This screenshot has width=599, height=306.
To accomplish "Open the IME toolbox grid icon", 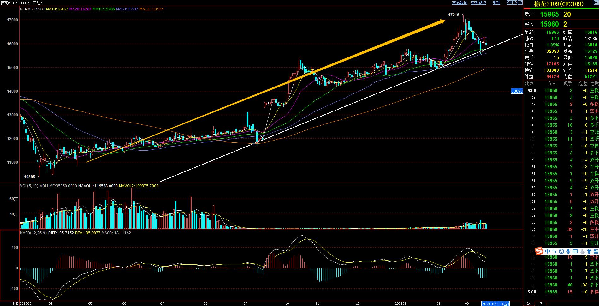I will 596,251.
